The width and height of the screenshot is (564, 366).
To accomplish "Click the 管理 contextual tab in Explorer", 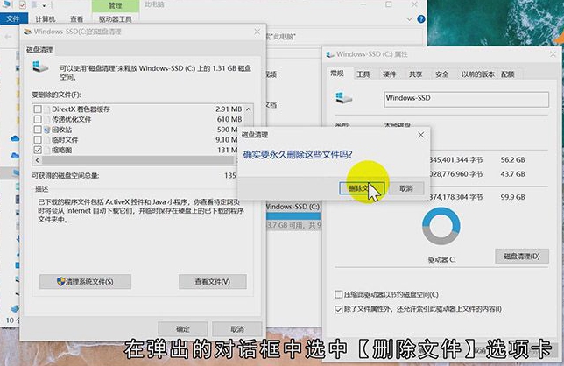I will point(115,5).
